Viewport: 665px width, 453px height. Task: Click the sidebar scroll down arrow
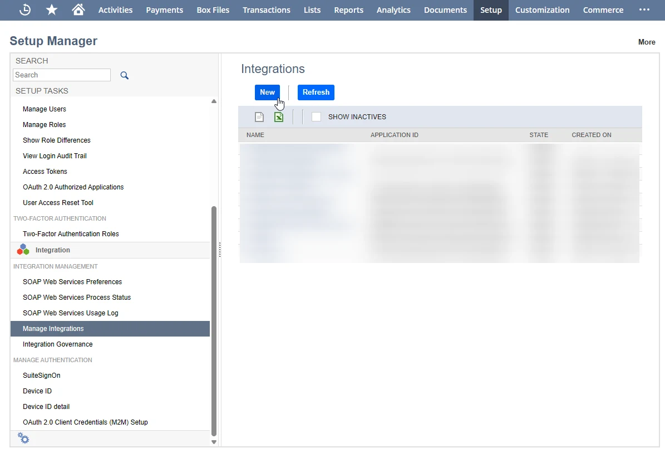[x=214, y=442]
